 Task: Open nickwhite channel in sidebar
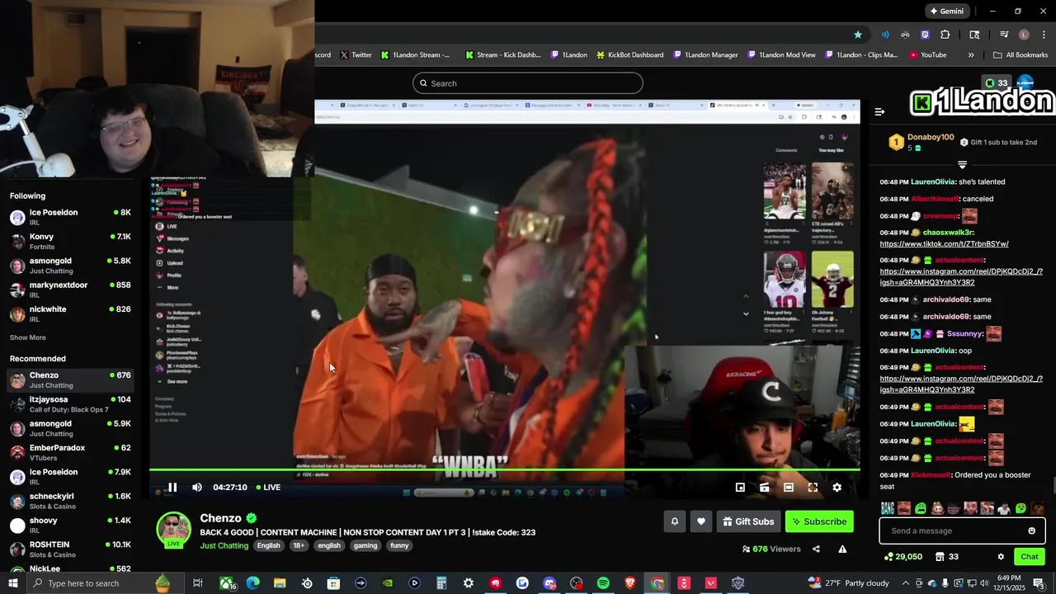coord(69,314)
